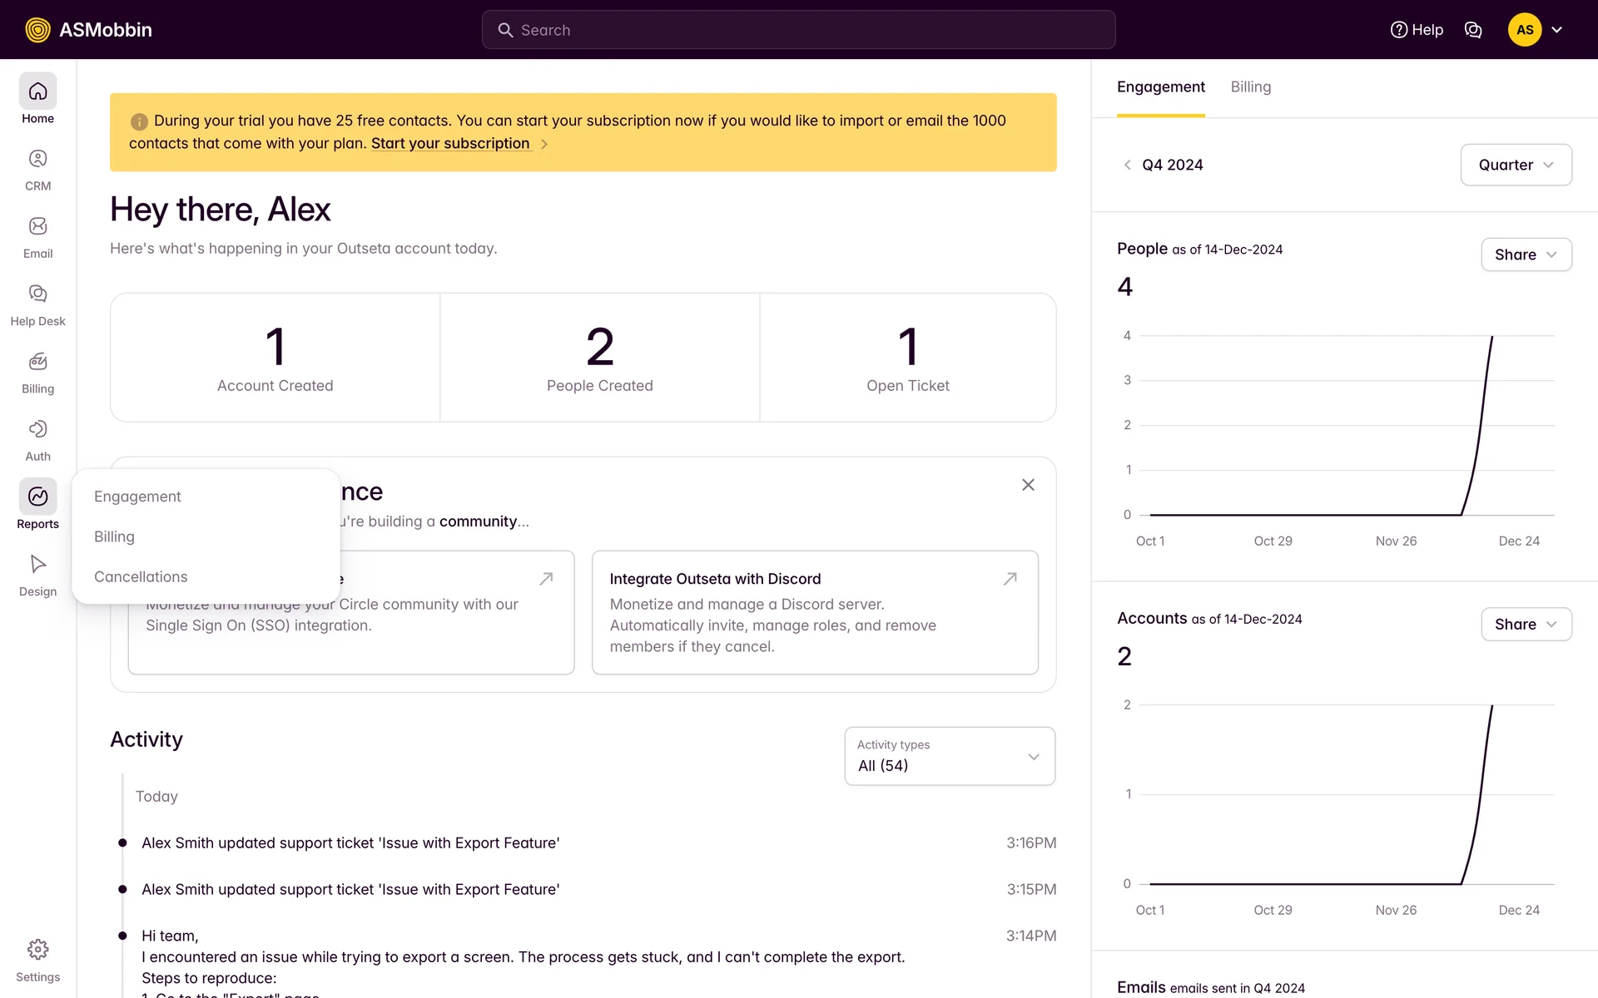This screenshot has height=998, width=1598.
Task: Click the Start your subscription link
Action: tap(450, 143)
